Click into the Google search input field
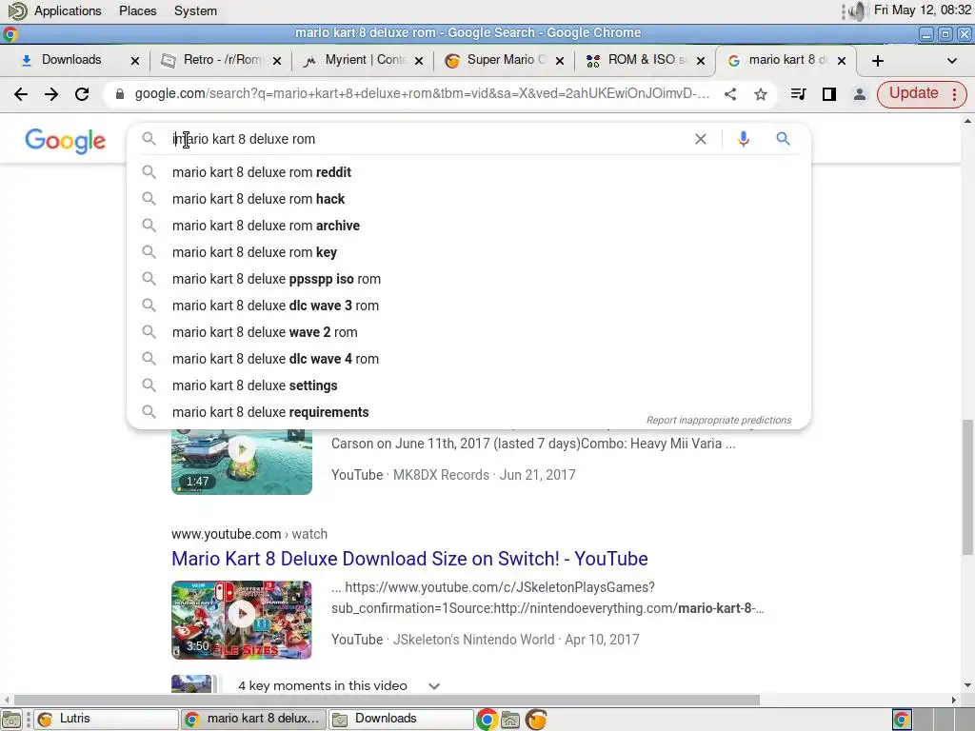975x731 pixels. coord(429,139)
